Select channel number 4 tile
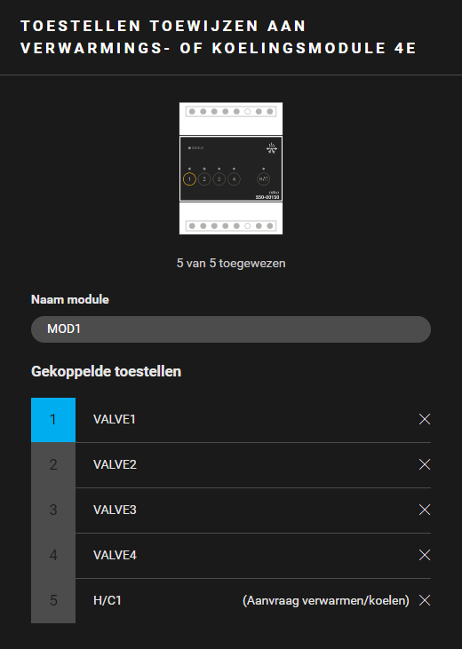Image resolution: width=462 pixels, height=649 pixels. point(53,555)
